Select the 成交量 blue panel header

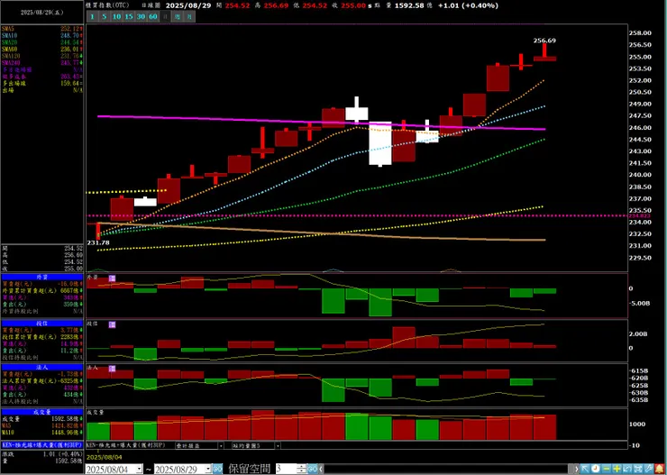coord(42,412)
